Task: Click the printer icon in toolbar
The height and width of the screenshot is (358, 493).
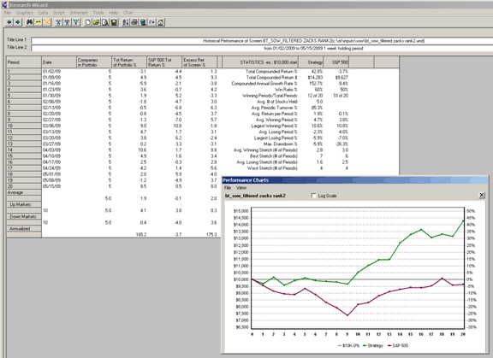Action: [x=134, y=22]
